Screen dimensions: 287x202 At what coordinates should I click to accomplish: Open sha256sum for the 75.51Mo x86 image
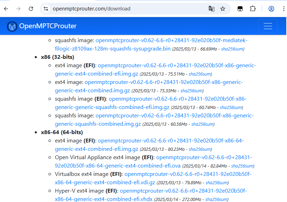[200, 74]
